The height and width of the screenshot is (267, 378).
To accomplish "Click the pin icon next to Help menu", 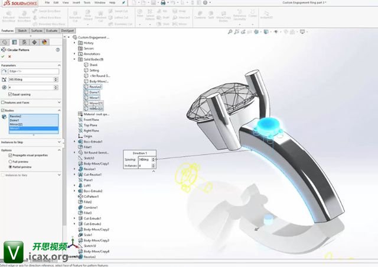I will pos(123,2).
